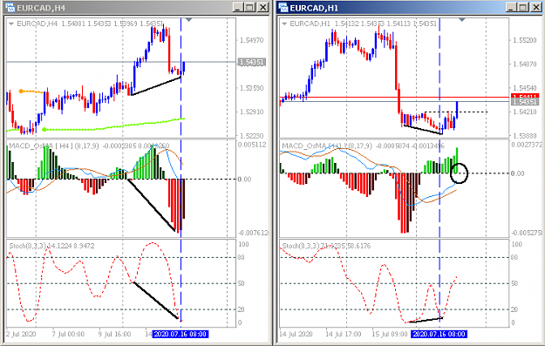Close the EURCAD,H1 chart window
This screenshot has height=346, width=545.
tap(535, 7)
